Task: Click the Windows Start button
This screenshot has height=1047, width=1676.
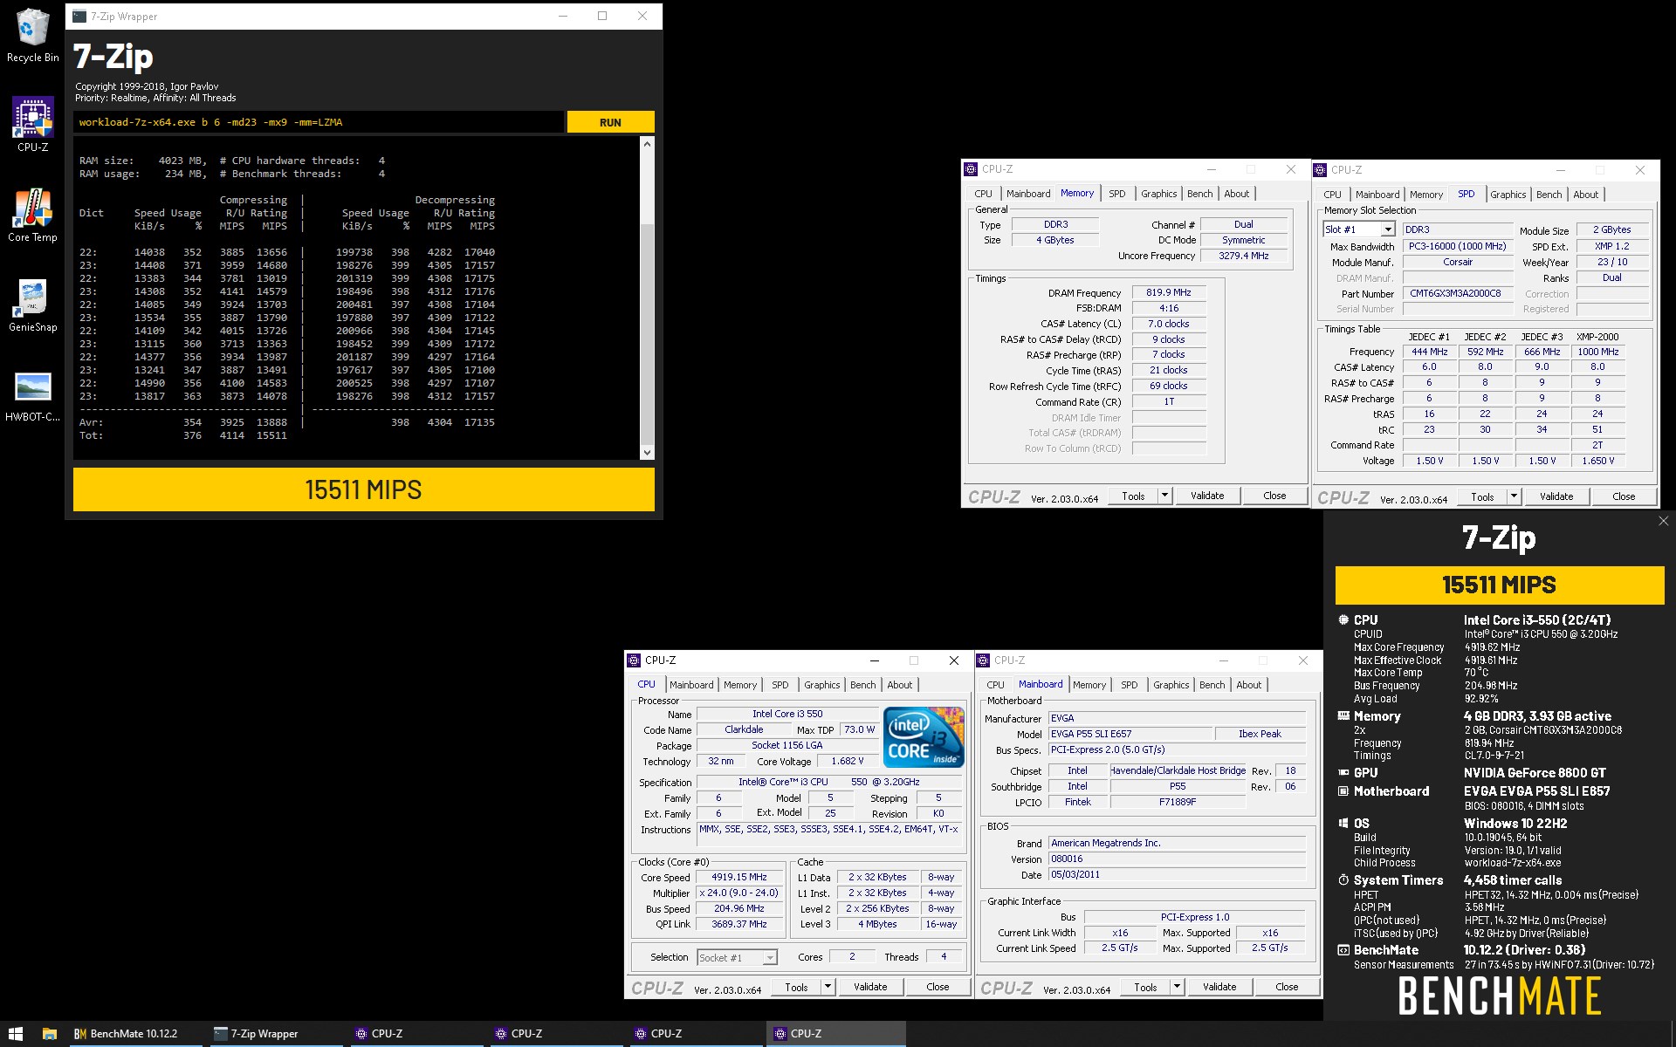Action: point(16,1034)
